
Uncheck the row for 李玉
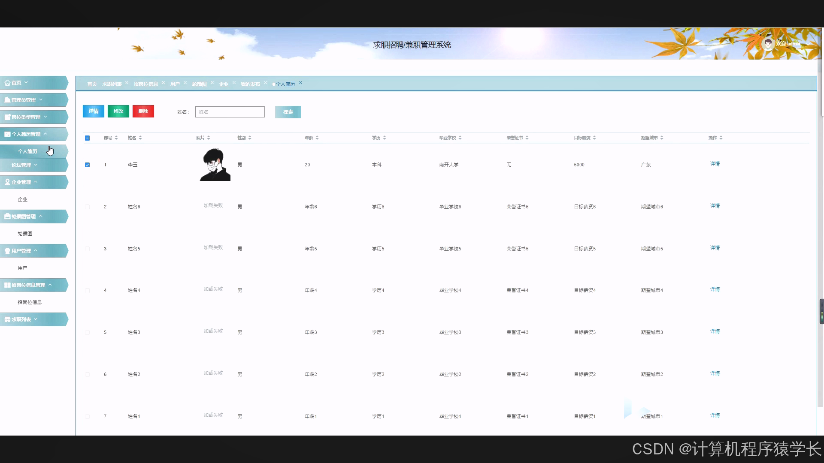(88, 165)
